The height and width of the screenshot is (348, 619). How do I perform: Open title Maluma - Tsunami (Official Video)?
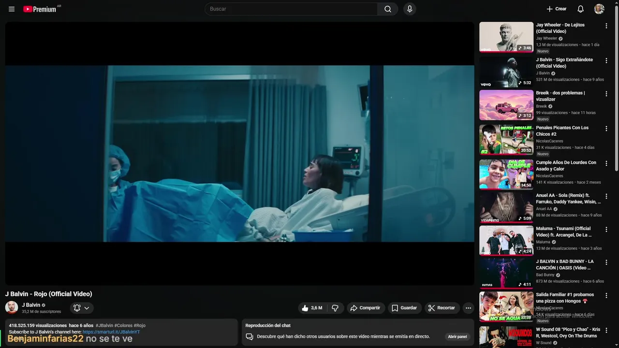(x=564, y=232)
